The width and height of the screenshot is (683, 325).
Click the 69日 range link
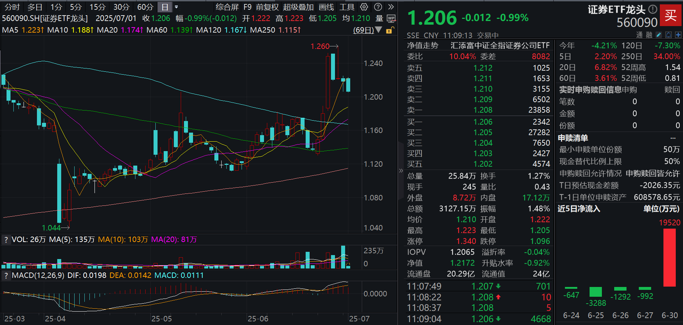[364, 30]
